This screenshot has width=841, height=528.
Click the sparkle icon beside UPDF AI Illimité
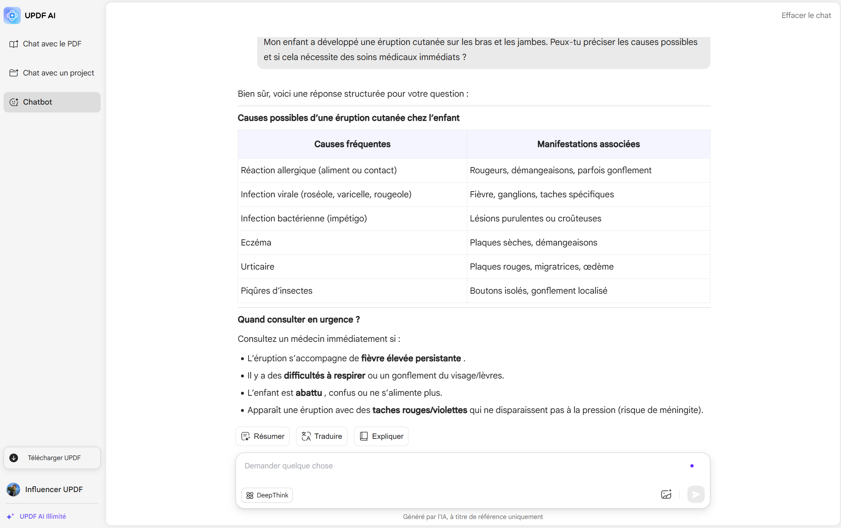coord(10,516)
